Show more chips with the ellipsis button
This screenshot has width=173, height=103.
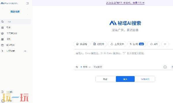[x=165, y=44]
